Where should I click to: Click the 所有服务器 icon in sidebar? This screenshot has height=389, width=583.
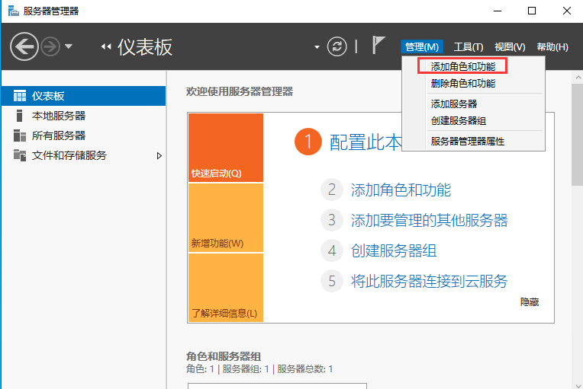point(20,136)
